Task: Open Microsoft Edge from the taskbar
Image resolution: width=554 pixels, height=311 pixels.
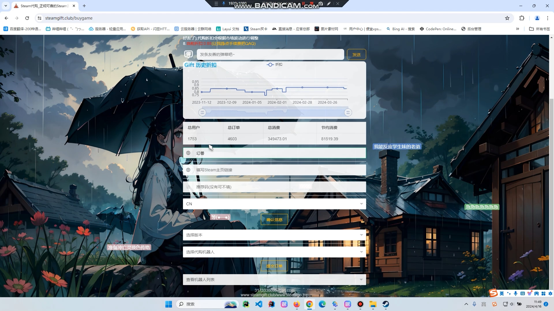Action: point(322,304)
